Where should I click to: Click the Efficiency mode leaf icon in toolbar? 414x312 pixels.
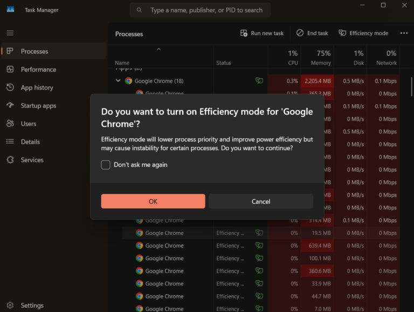342,33
